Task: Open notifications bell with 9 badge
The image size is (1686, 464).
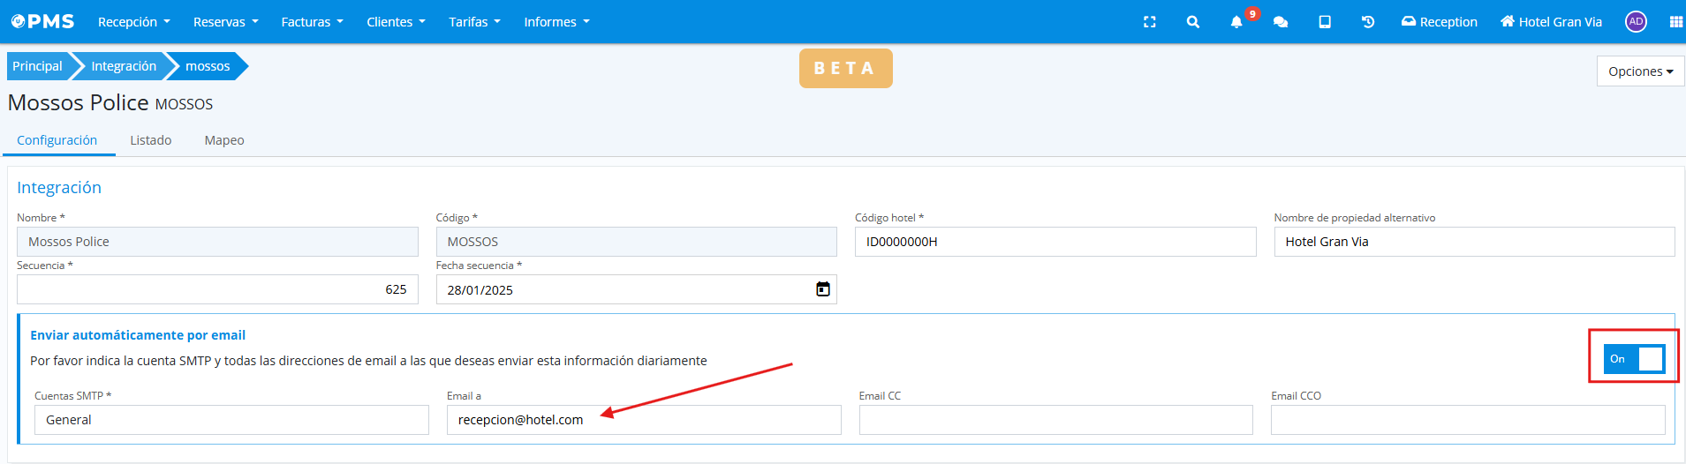Action: [x=1236, y=22]
